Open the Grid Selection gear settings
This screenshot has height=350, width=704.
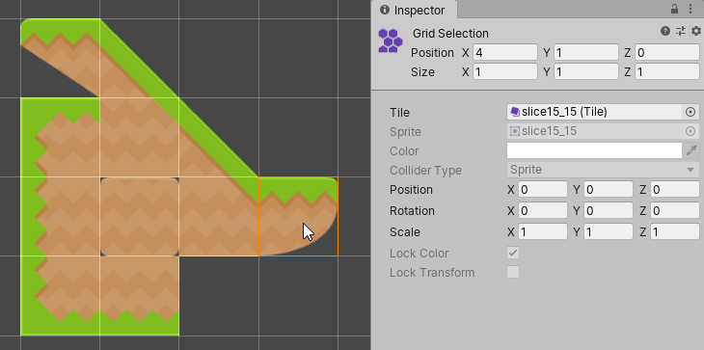click(696, 31)
